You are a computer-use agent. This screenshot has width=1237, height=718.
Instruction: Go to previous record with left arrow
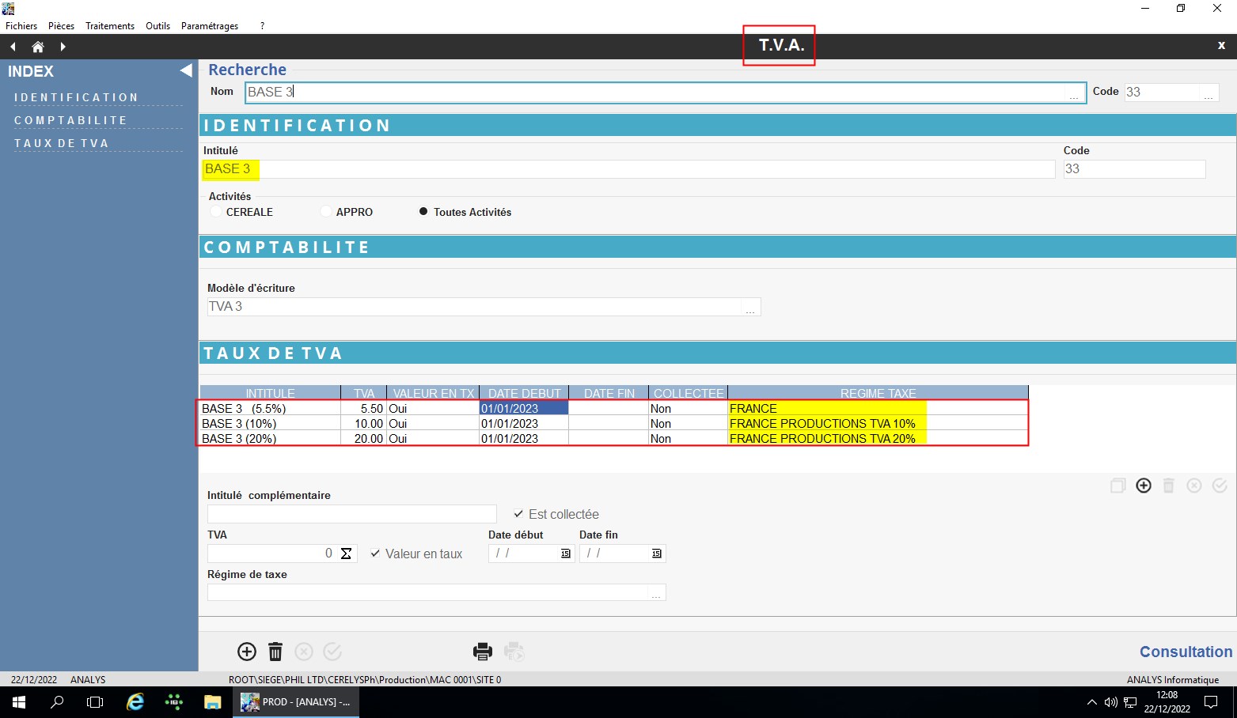(13, 47)
